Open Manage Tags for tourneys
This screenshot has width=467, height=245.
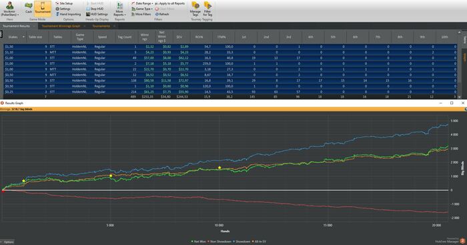tap(195, 9)
